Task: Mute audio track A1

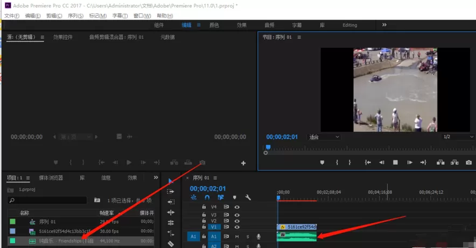Action: [x=237, y=237]
